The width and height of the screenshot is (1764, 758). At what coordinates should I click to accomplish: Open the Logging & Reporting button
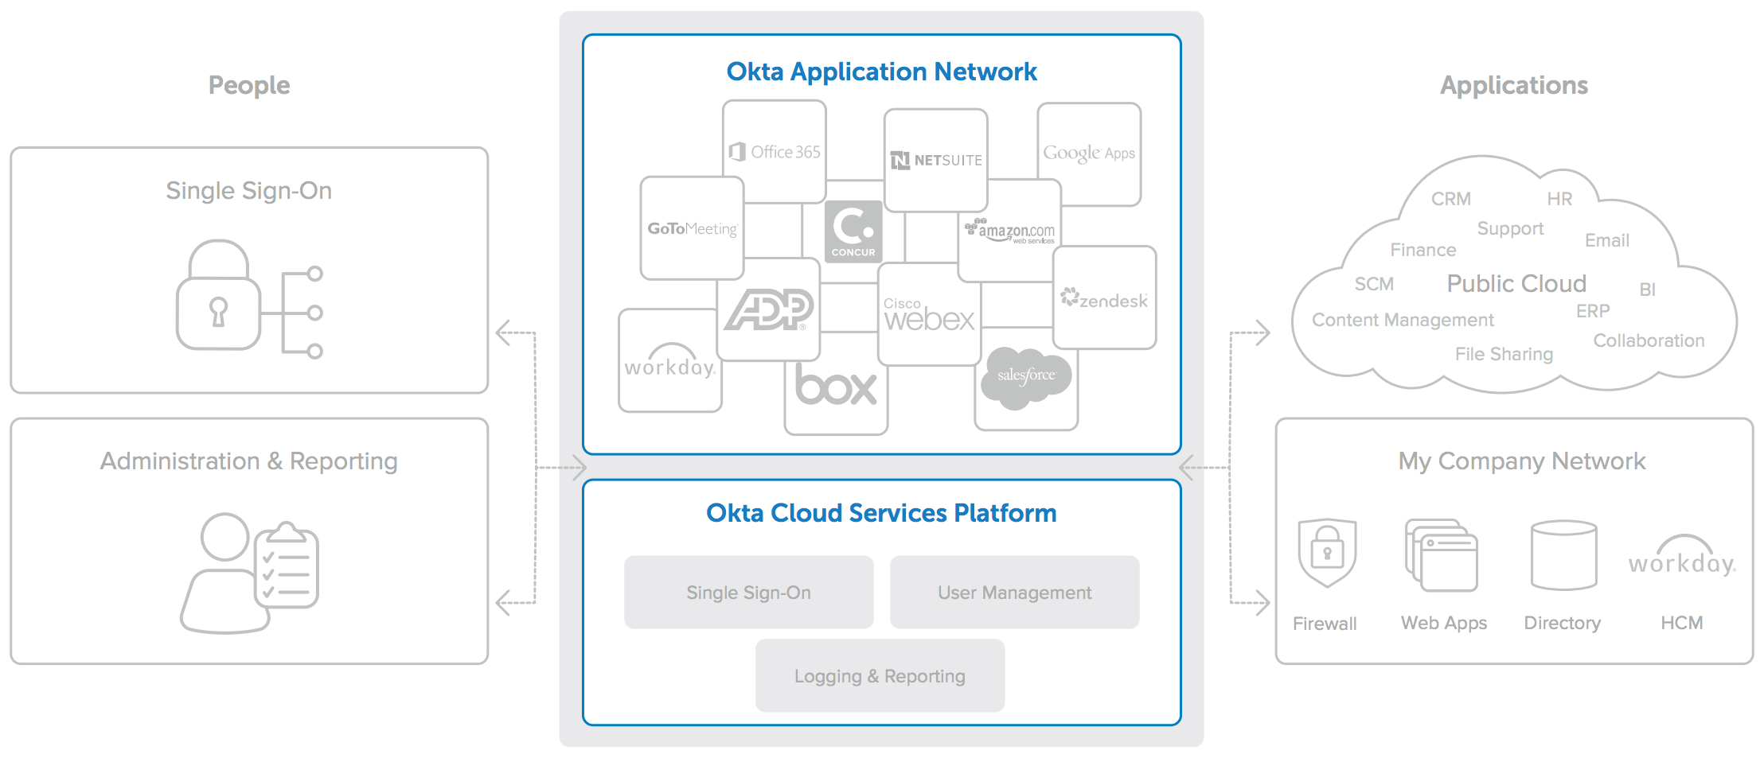click(880, 676)
